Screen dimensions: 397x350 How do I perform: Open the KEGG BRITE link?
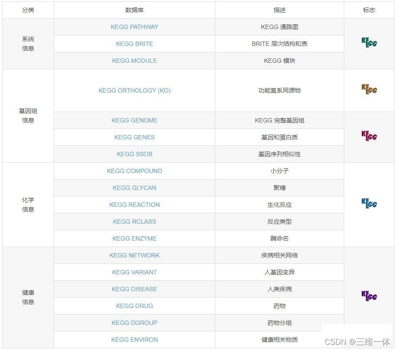click(x=134, y=44)
